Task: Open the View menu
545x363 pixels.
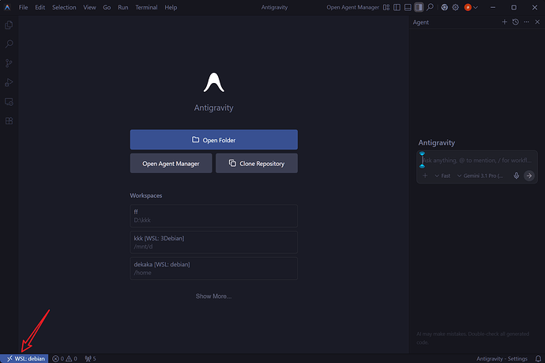Action: [x=89, y=7]
